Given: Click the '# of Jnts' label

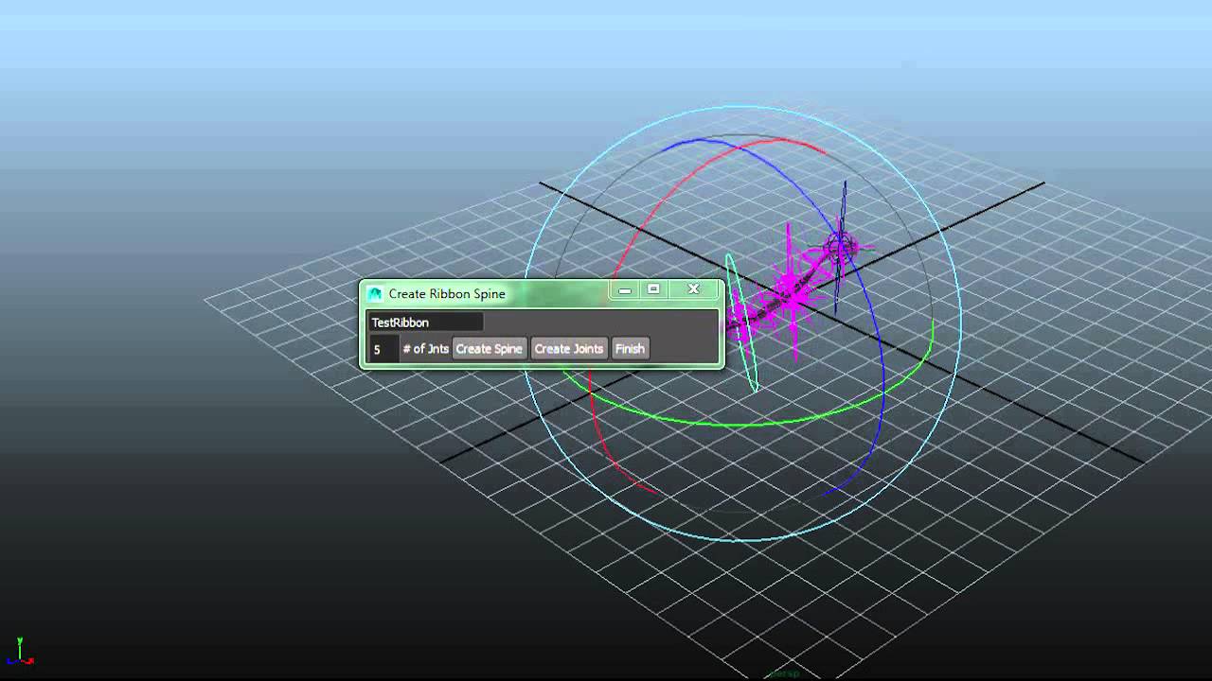Looking at the screenshot, I should pyautogui.click(x=425, y=349).
